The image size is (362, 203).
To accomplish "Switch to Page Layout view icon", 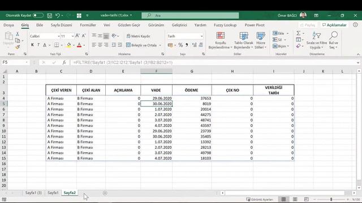I will (295, 199).
